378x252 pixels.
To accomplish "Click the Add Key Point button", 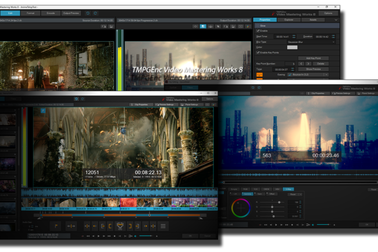I will point(313,58).
